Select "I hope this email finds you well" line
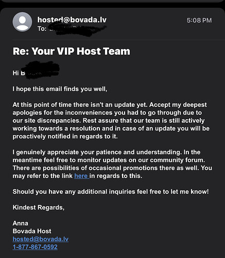This screenshot has width=225, height=258. (60, 89)
